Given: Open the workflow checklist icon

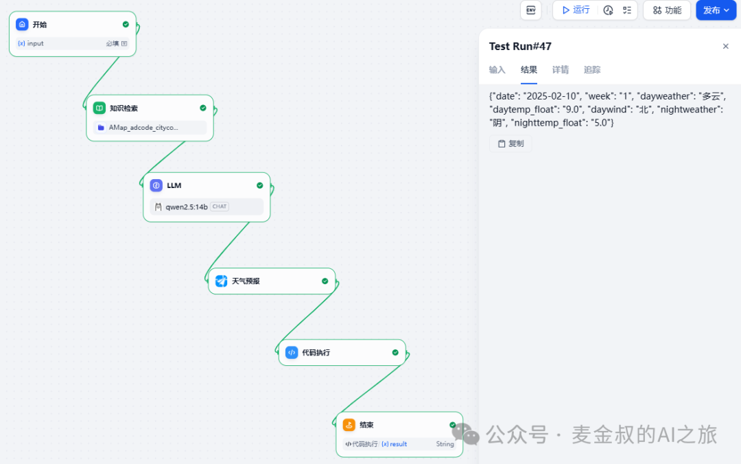Looking at the screenshot, I should pos(626,10).
